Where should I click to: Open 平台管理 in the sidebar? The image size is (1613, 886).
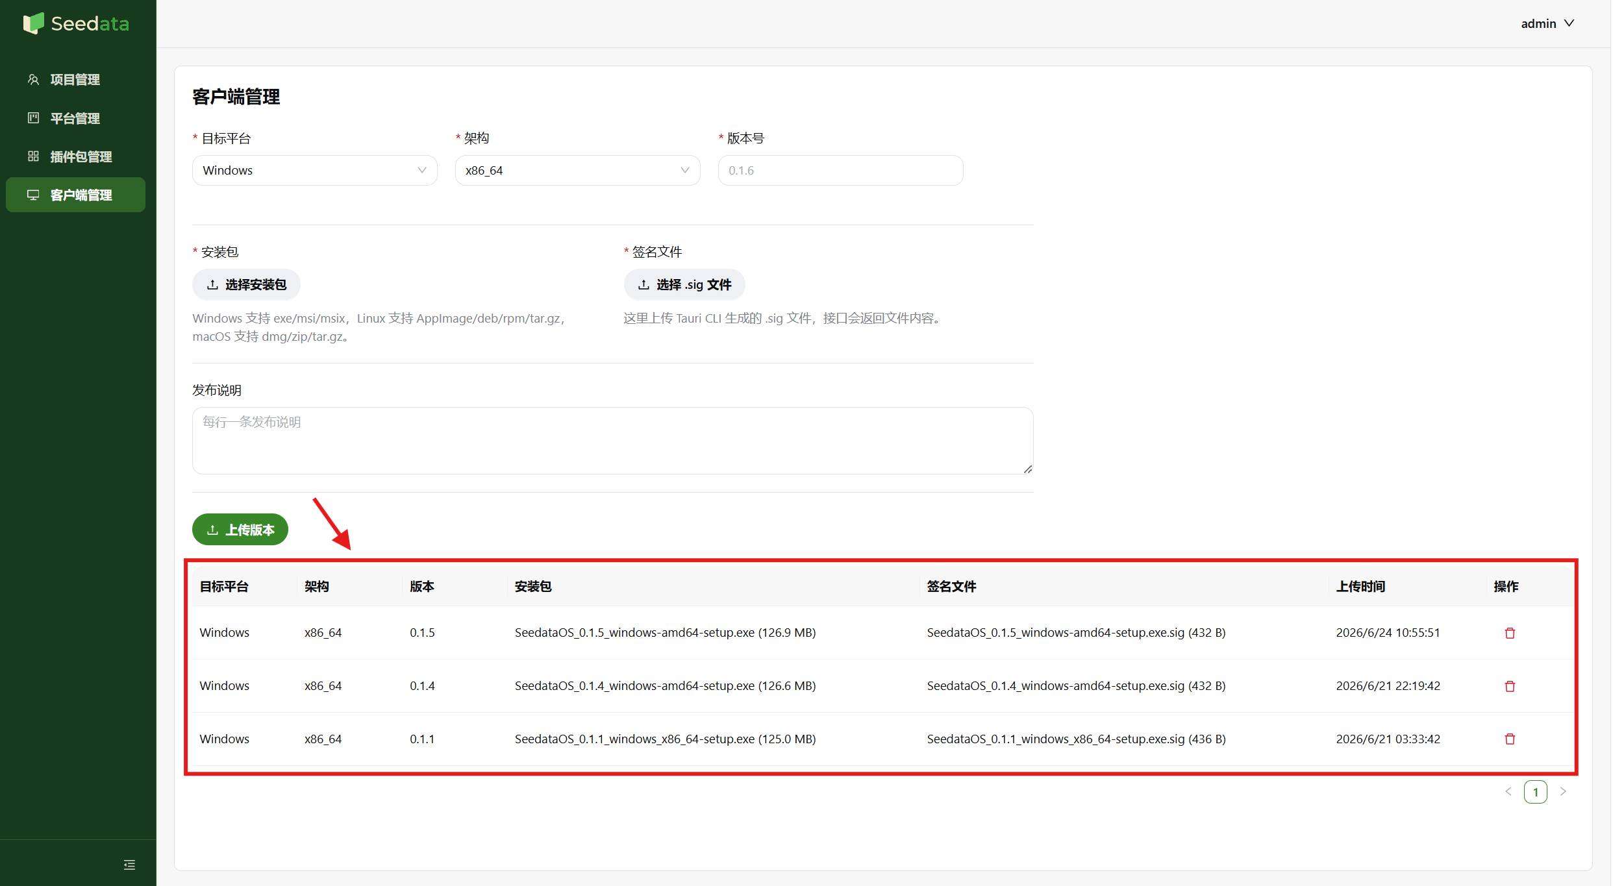75,118
